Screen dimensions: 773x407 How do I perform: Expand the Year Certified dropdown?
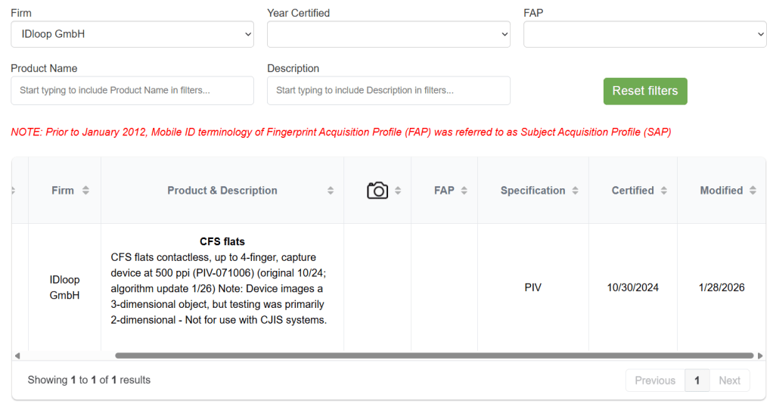coord(389,34)
